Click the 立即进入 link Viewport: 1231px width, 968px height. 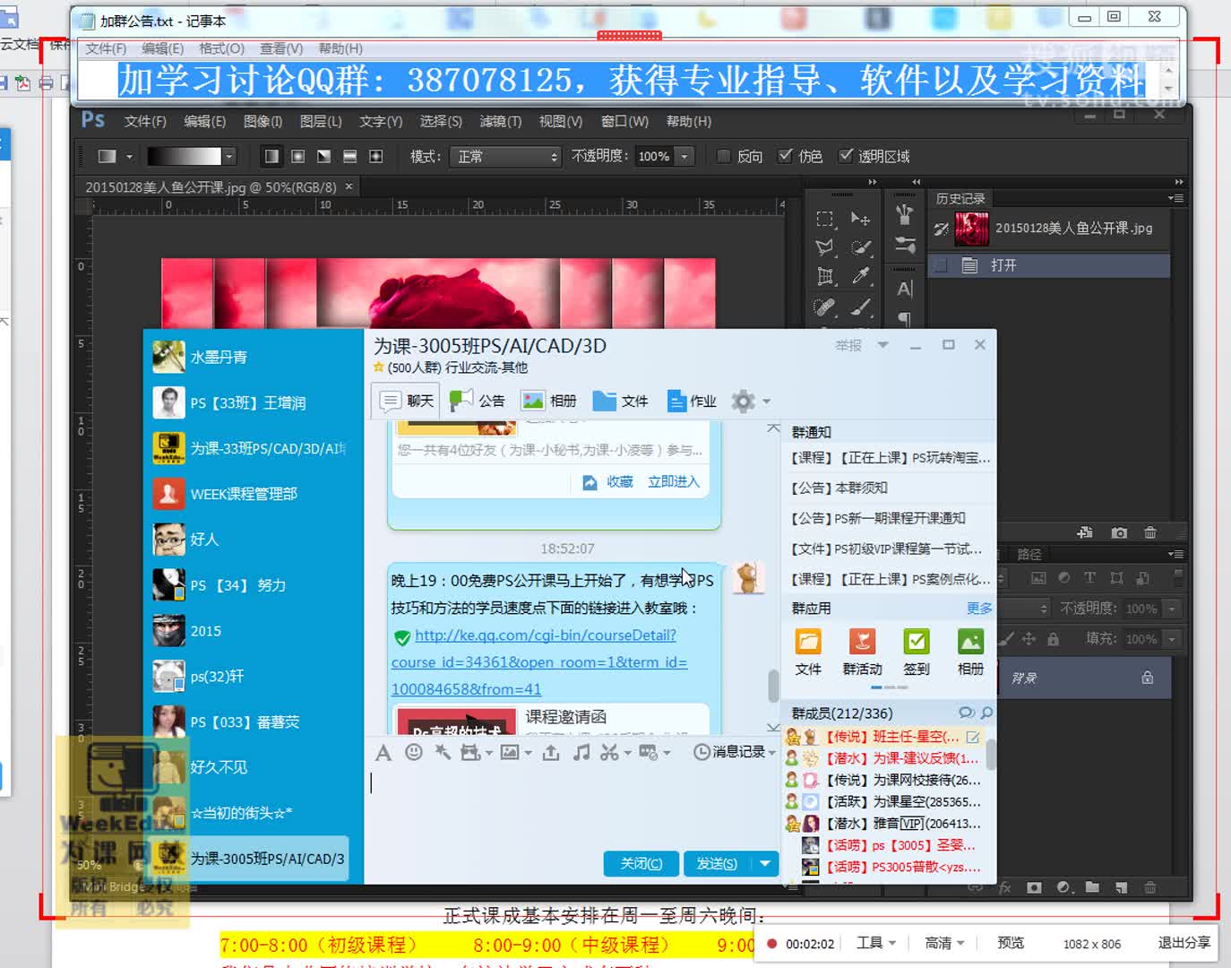(x=673, y=481)
